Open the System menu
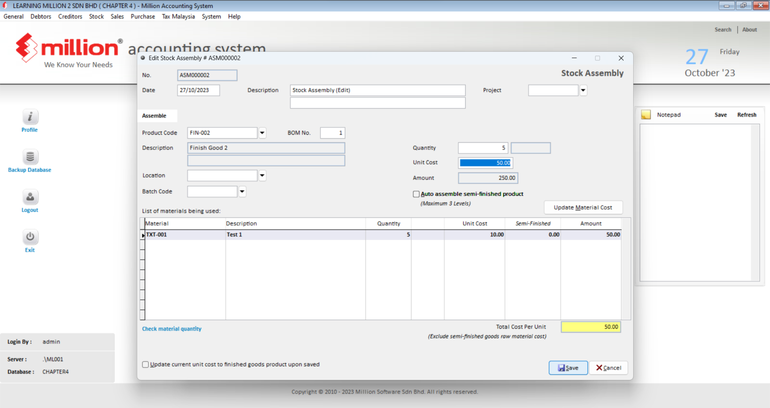The image size is (770, 408). (212, 17)
